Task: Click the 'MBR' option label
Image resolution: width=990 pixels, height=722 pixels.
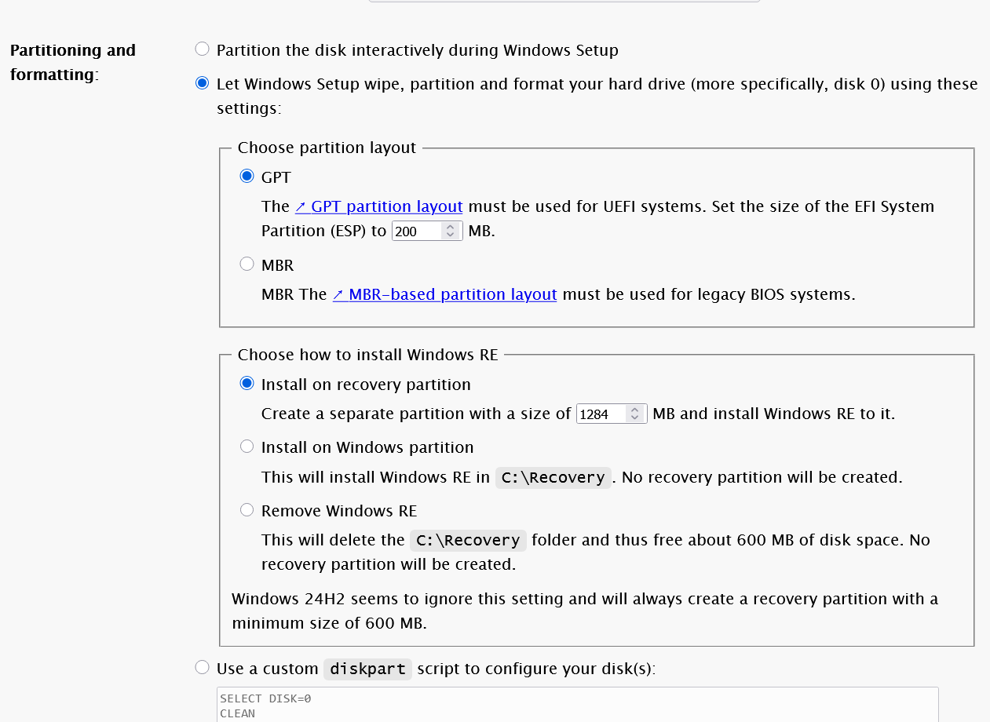Action: click(x=277, y=265)
